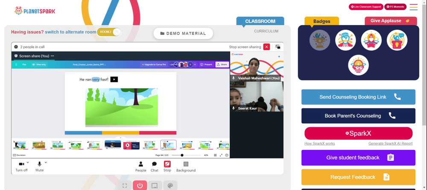Play the audio button beside 'He ran very fast!'
Viewport: 427px width, 190px height.
(x=114, y=79)
